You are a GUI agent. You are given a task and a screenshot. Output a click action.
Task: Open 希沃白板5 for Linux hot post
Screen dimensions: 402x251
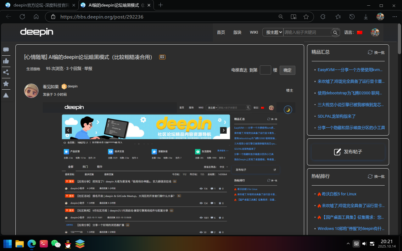[339, 194]
